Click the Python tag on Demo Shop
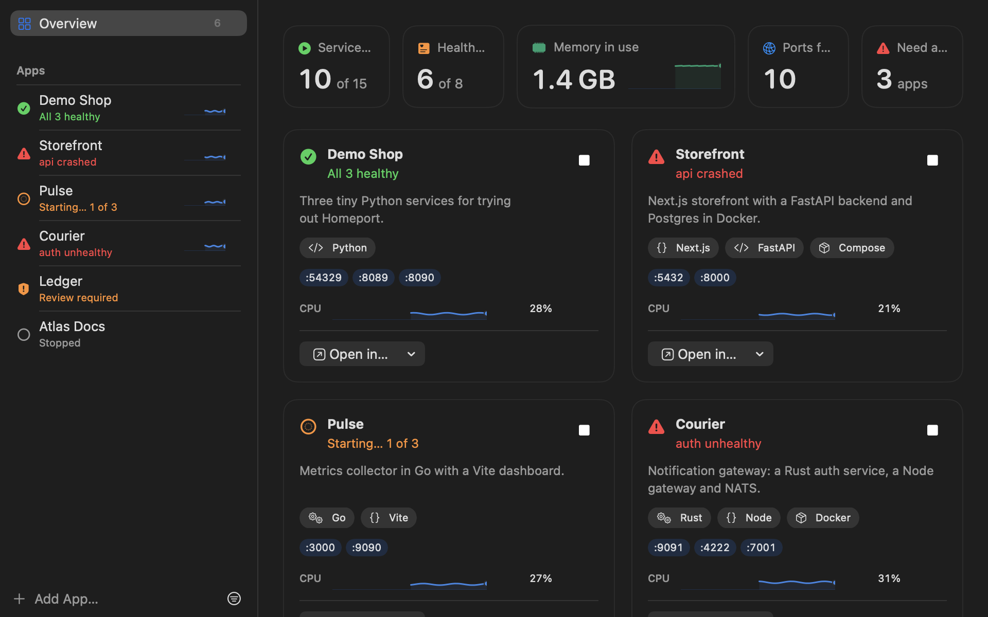The height and width of the screenshot is (617, 988). (338, 248)
